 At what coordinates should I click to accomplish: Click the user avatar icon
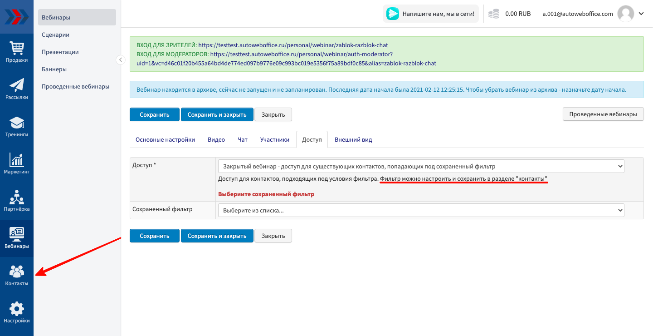click(x=626, y=14)
